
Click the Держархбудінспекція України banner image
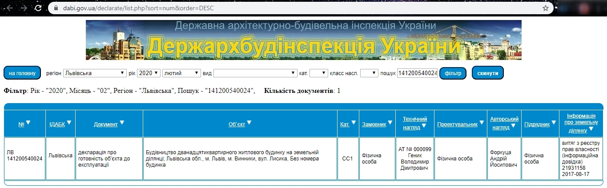pos(304,40)
